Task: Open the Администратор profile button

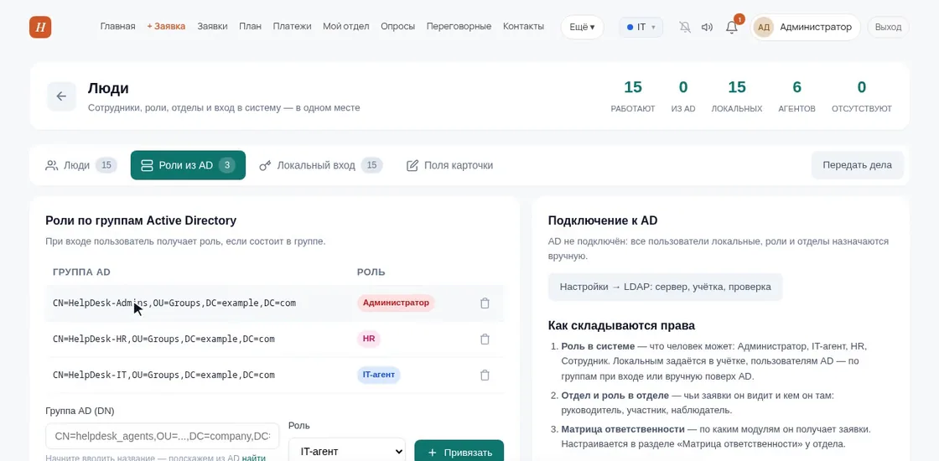Action: [806, 27]
